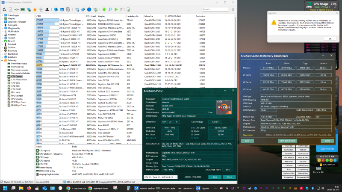Select the 8x Ryzen 7 2700X HT row
The height and width of the screenshot is (192, 342).
(x=121, y=58)
